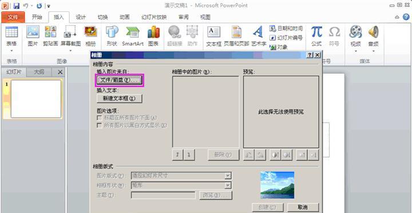Expand the 屏幕截图 dropdown arrow
The image size is (412, 213).
70,50
